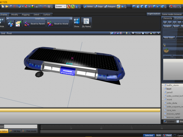
Task: Select the L0 level button
Action: [x=165, y=23]
